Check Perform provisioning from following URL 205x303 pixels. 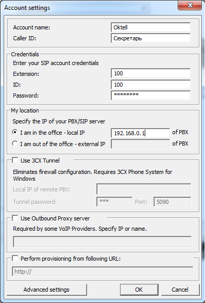[15, 258]
